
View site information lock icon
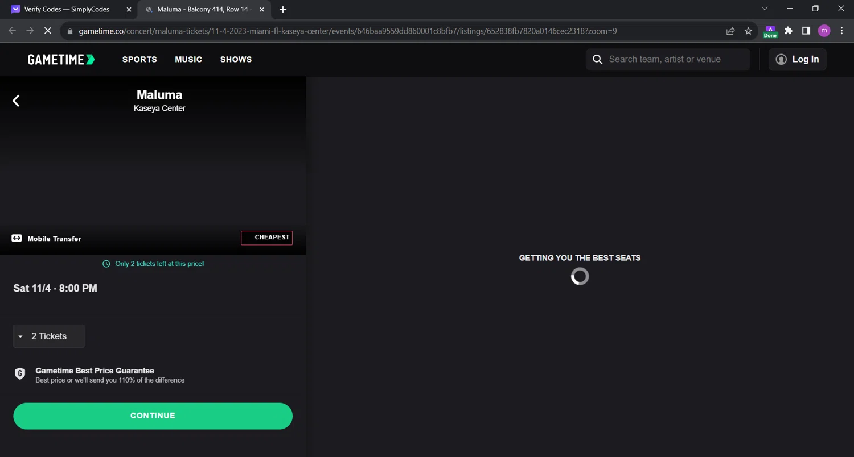tap(70, 31)
